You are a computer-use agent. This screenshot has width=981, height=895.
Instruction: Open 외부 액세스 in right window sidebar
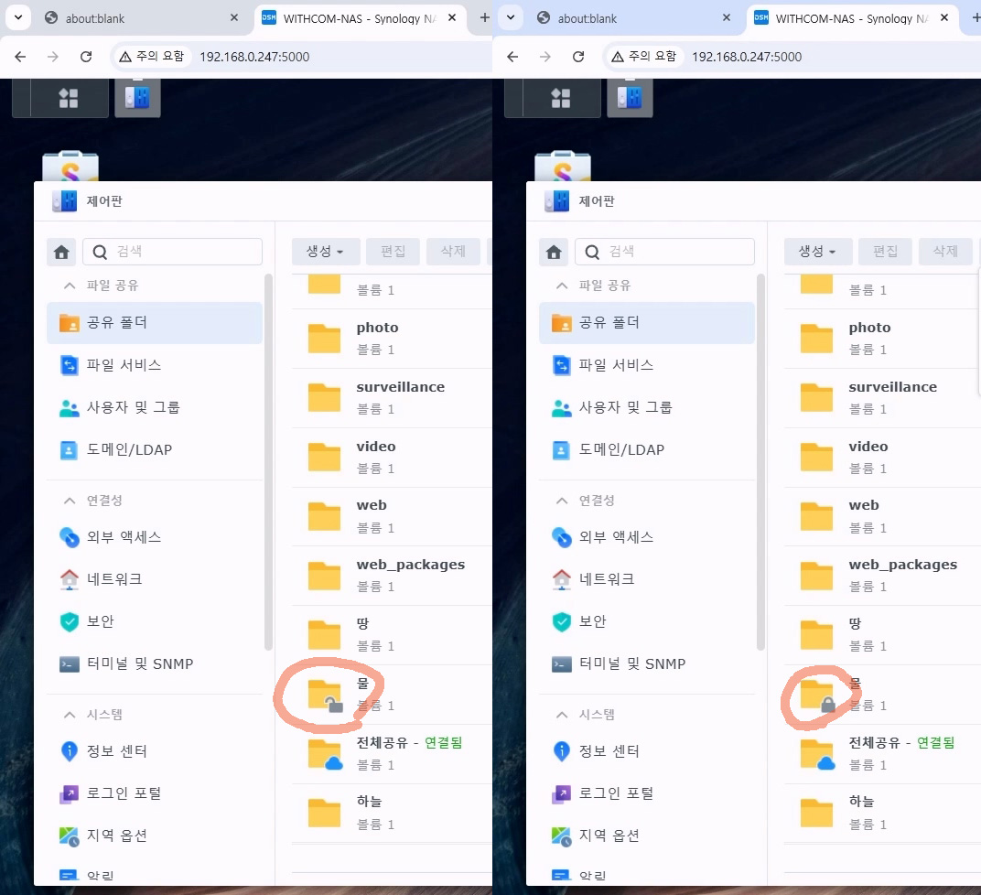pos(616,537)
